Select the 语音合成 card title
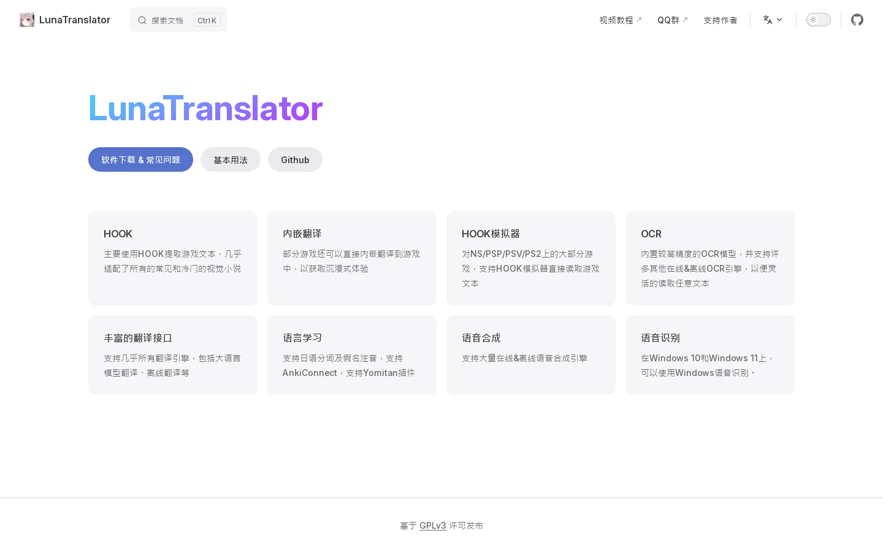This screenshot has width=883, height=552. [481, 338]
